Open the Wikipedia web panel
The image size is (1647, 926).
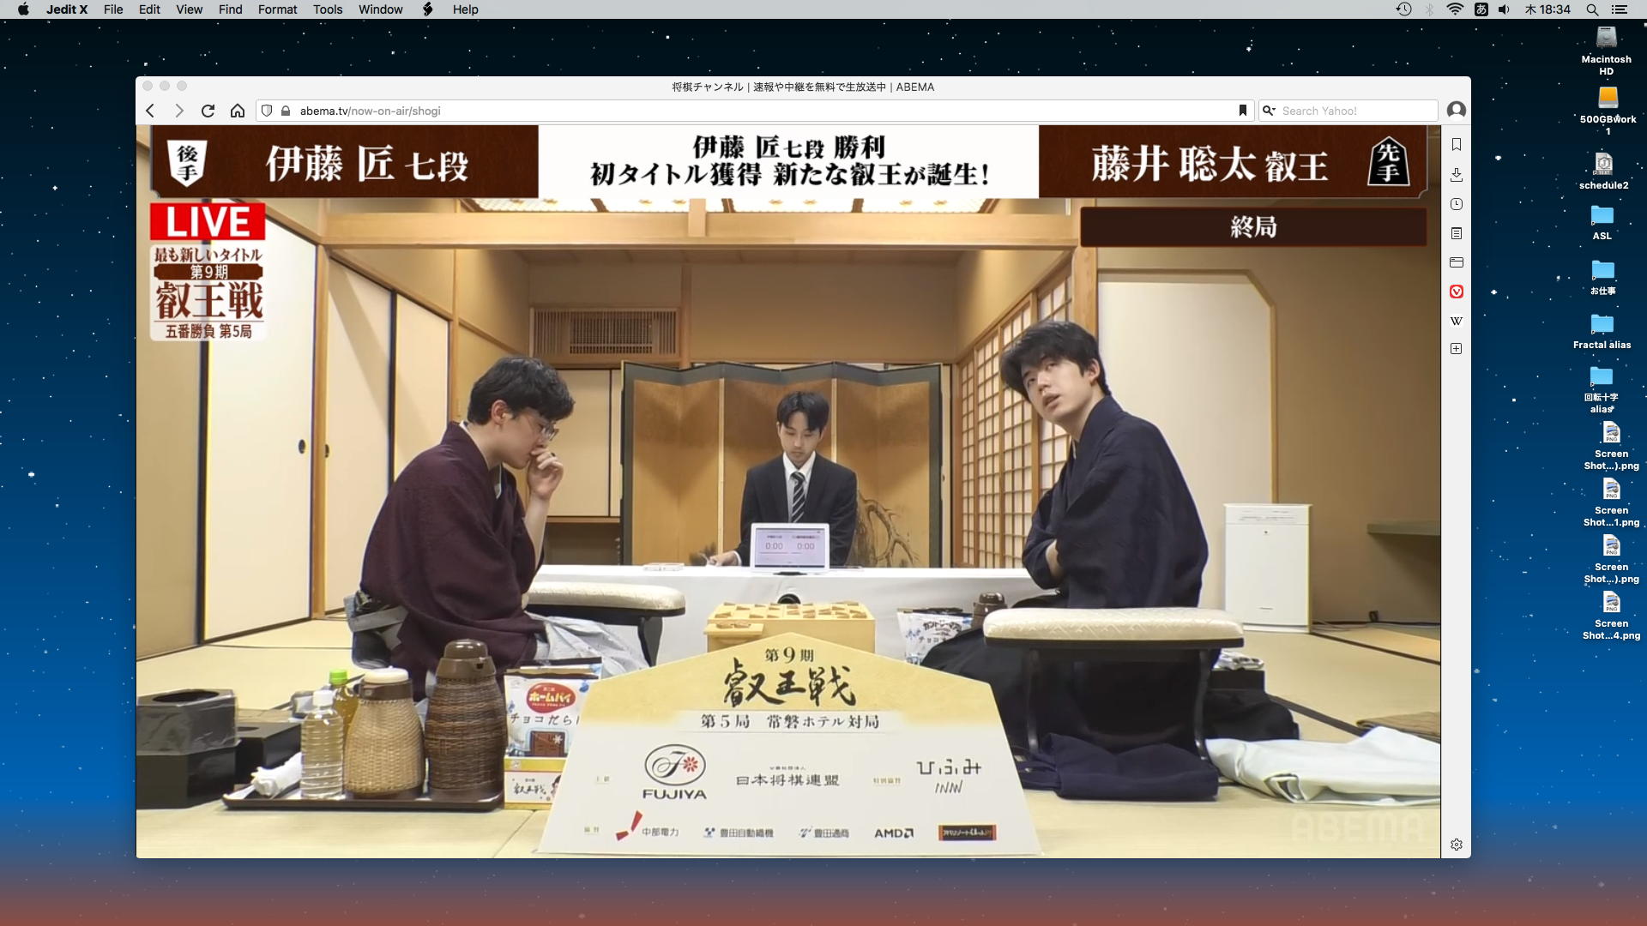(x=1456, y=321)
